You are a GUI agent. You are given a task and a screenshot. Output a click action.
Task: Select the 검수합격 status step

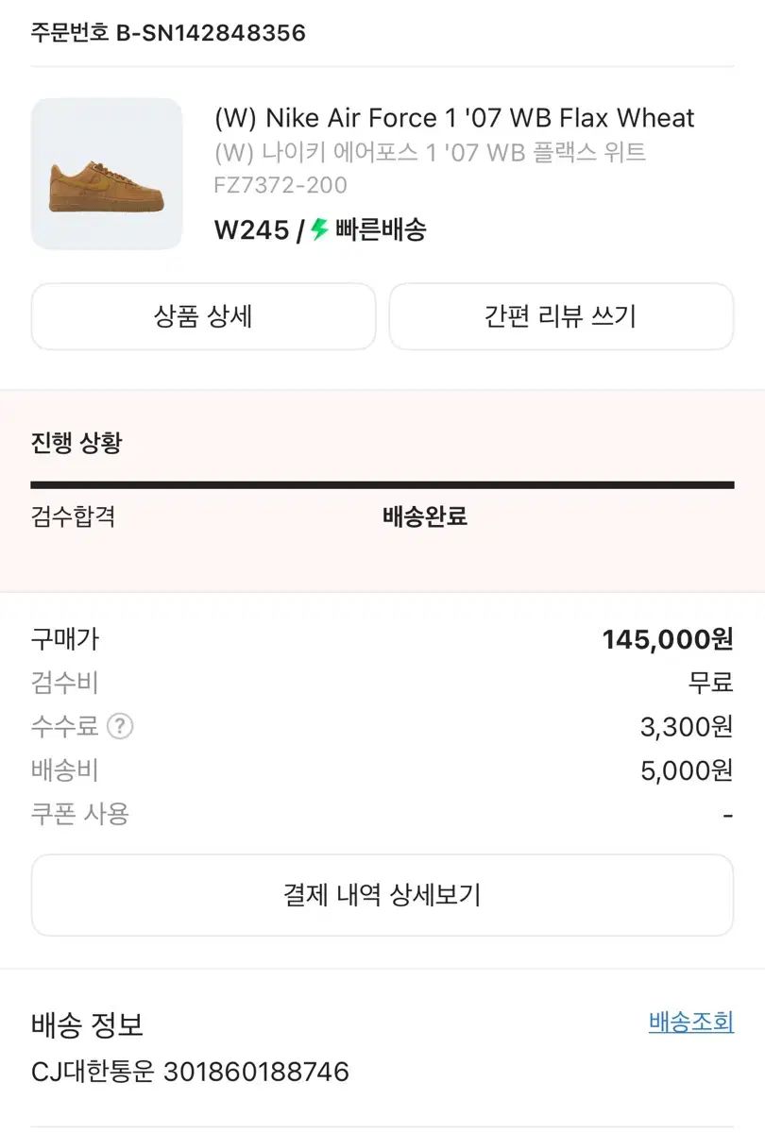73,516
